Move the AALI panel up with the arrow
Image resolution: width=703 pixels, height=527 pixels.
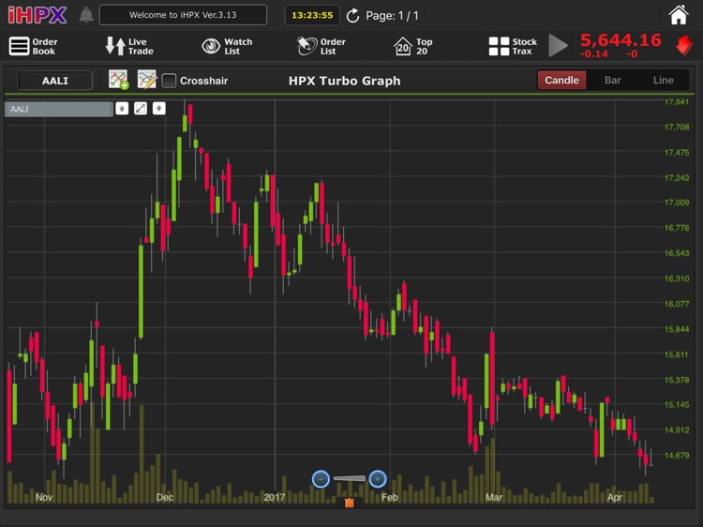[x=122, y=109]
